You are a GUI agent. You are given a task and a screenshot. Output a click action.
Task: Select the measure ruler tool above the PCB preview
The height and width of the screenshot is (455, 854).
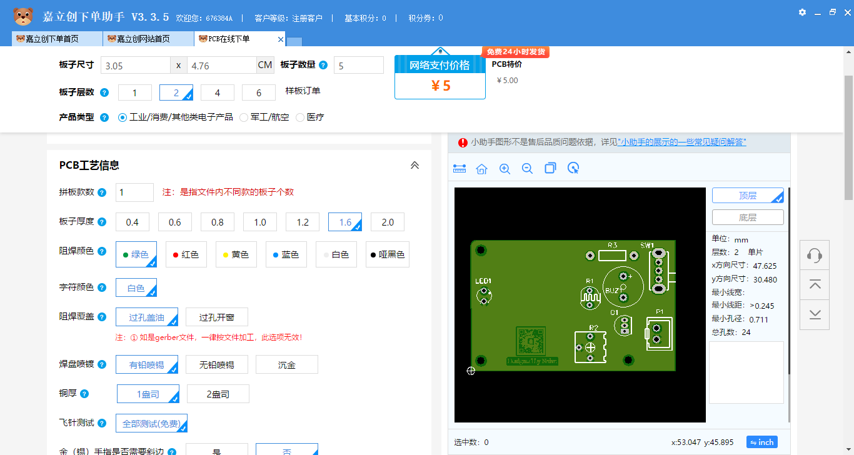460,168
